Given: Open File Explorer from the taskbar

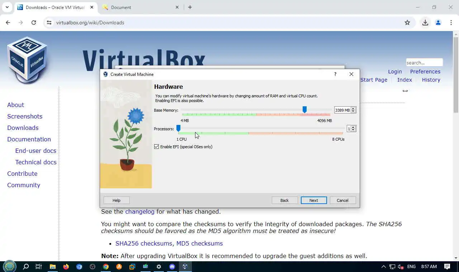Looking at the screenshot, I should [x=53, y=266].
